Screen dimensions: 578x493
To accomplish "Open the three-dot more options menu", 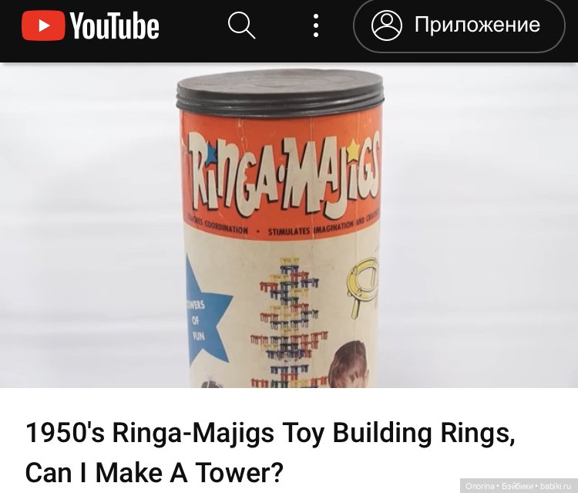I will point(315,25).
